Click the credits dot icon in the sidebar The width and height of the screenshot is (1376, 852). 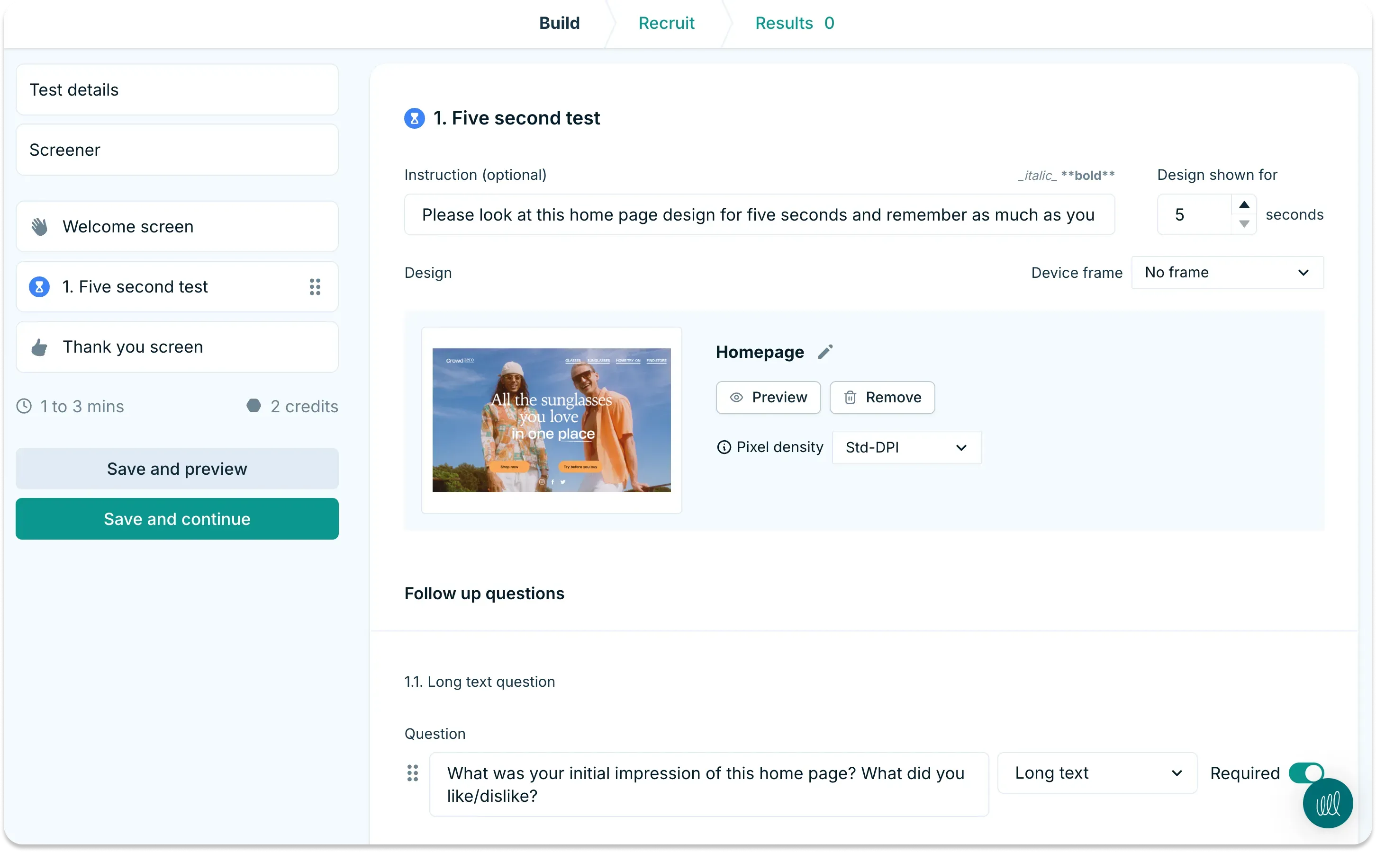254,405
